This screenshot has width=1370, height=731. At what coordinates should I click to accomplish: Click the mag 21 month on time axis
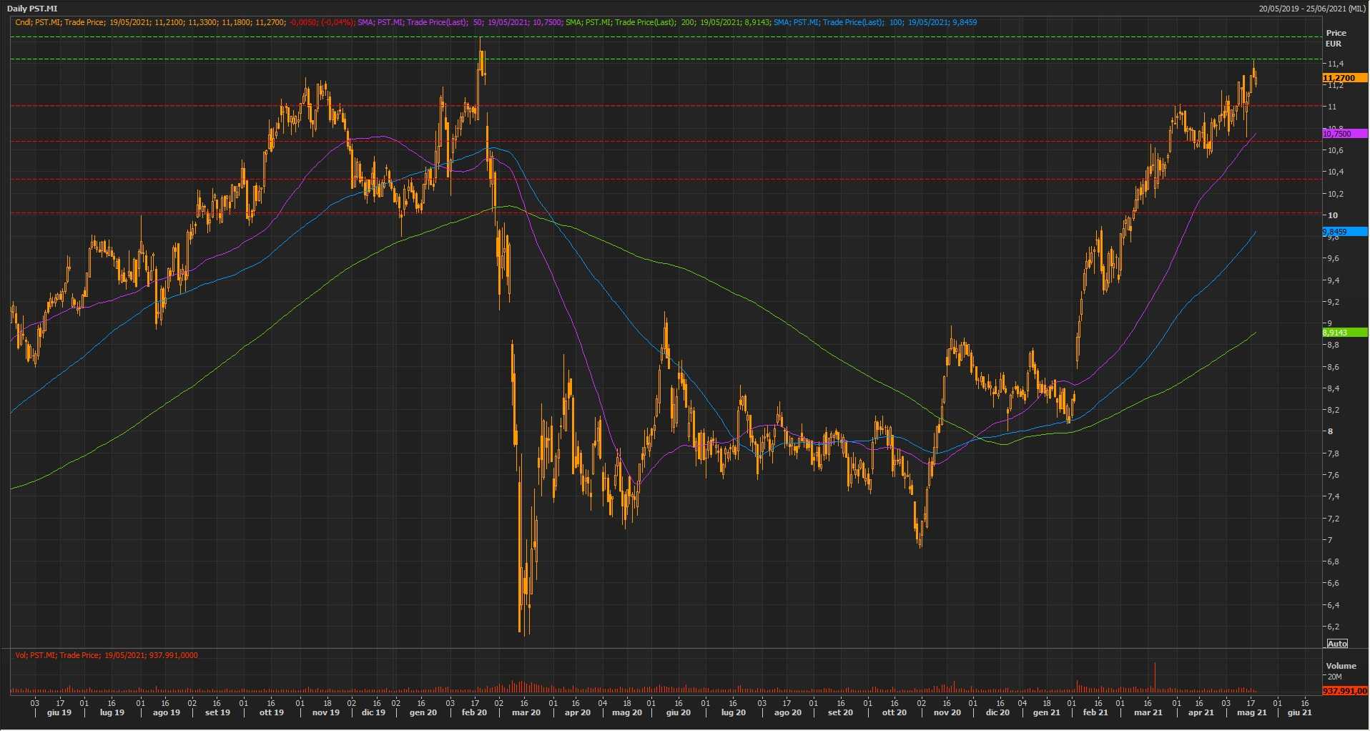click(1251, 712)
